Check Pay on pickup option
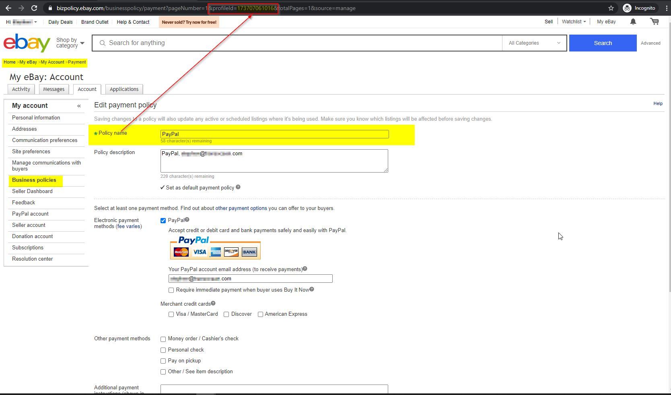Viewport: 671px width, 395px height. pos(163,361)
